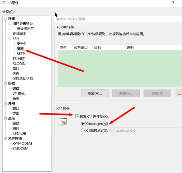Image resolution: width=182 pixels, height=173 pixels.
Task: Select the 用户身份验证 tree item label
Action: pyautogui.click(x=23, y=23)
